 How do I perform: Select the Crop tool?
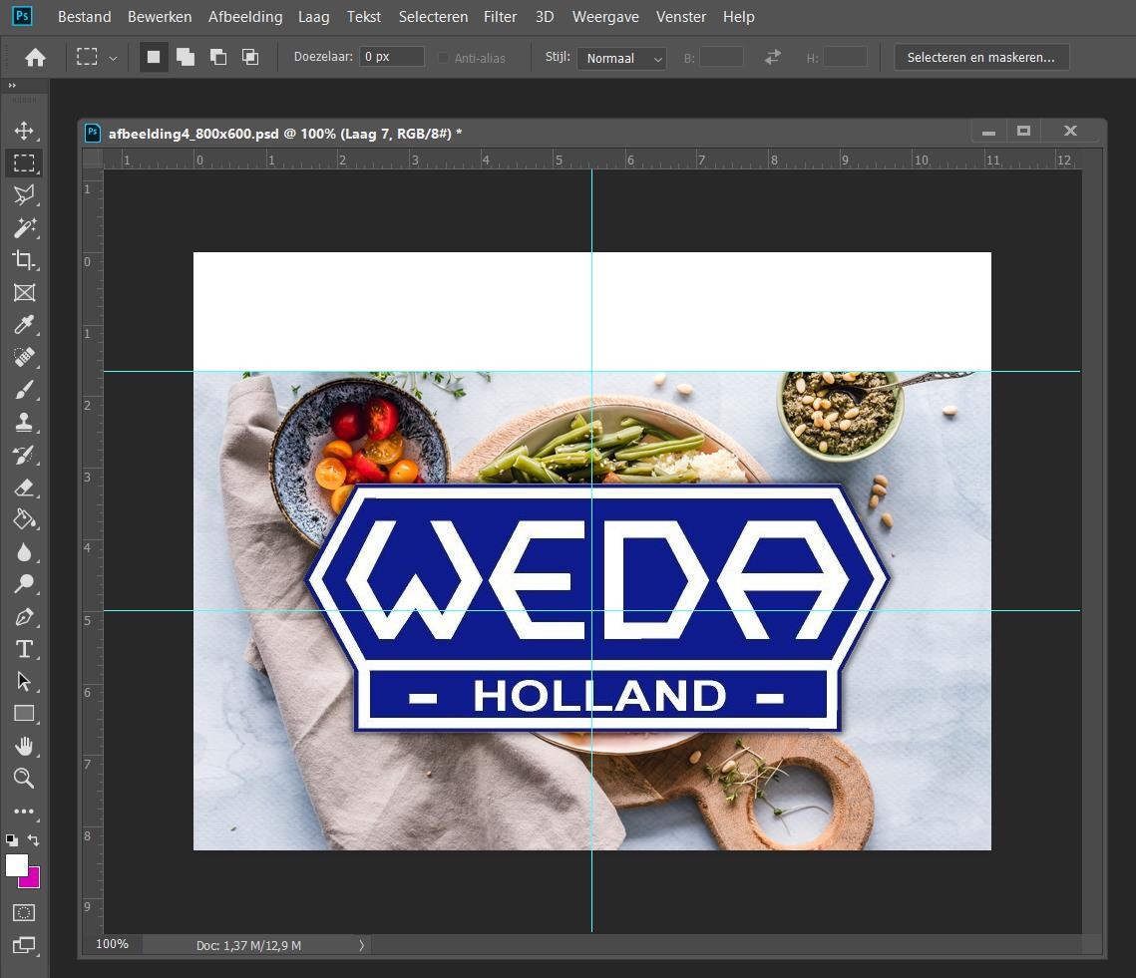pyautogui.click(x=24, y=260)
